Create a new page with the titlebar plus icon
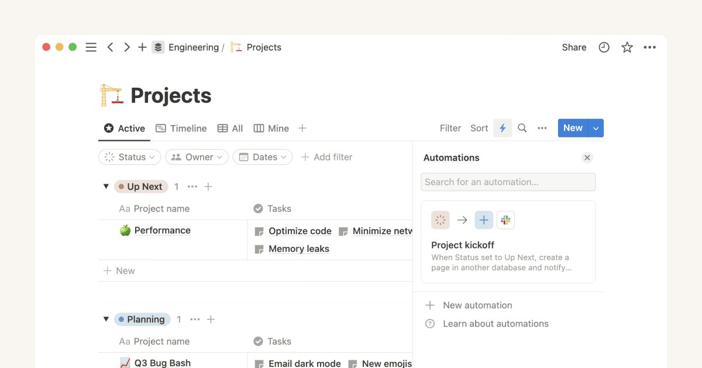The width and height of the screenshot is (702, 368). pos(142,47)
